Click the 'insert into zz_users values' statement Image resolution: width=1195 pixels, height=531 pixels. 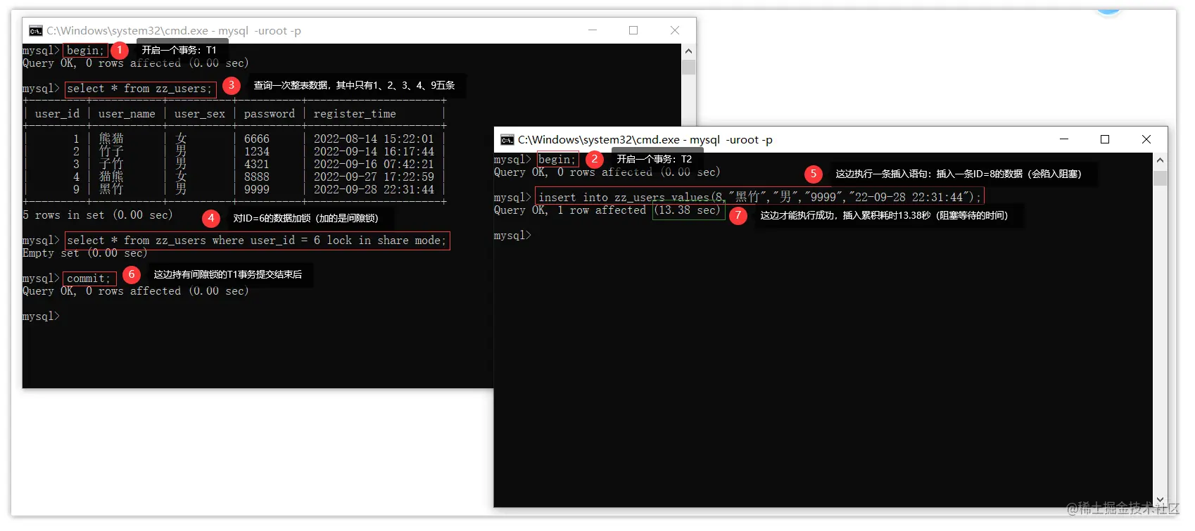pos(759,198)
